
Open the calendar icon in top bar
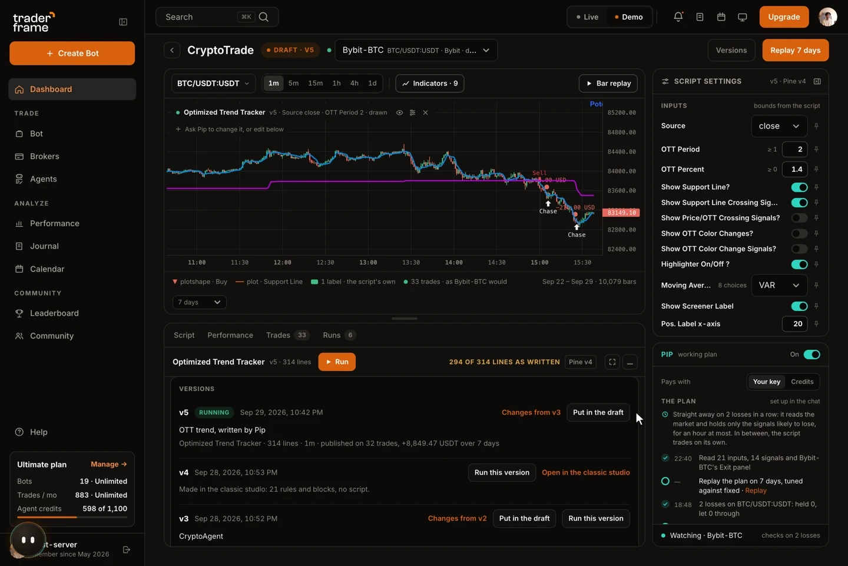tap(721, 17)
